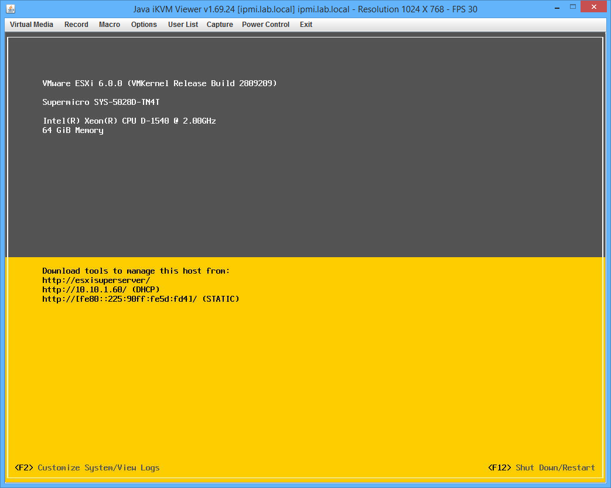This screenshot has width=611, height=488.
Task: Click the Download tools to manage text
Action: (136, 271)
